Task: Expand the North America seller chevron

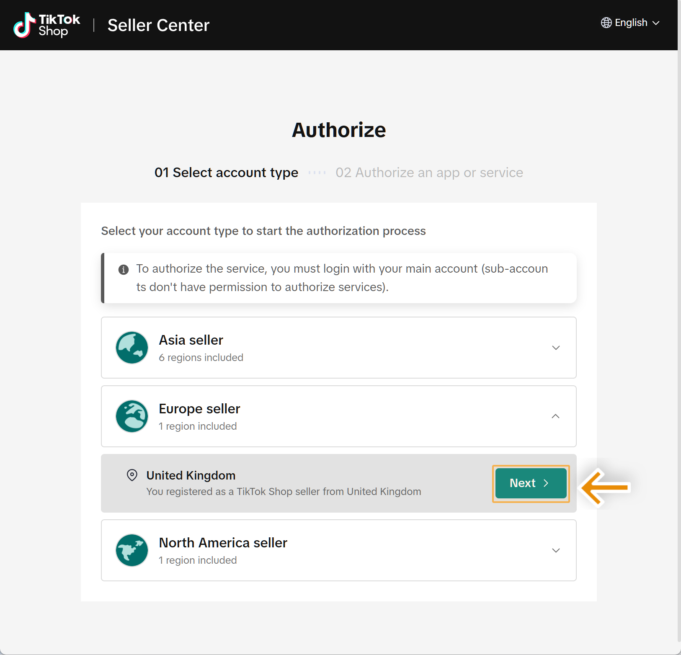Action: pyautogui.click(x=556, y=550)
